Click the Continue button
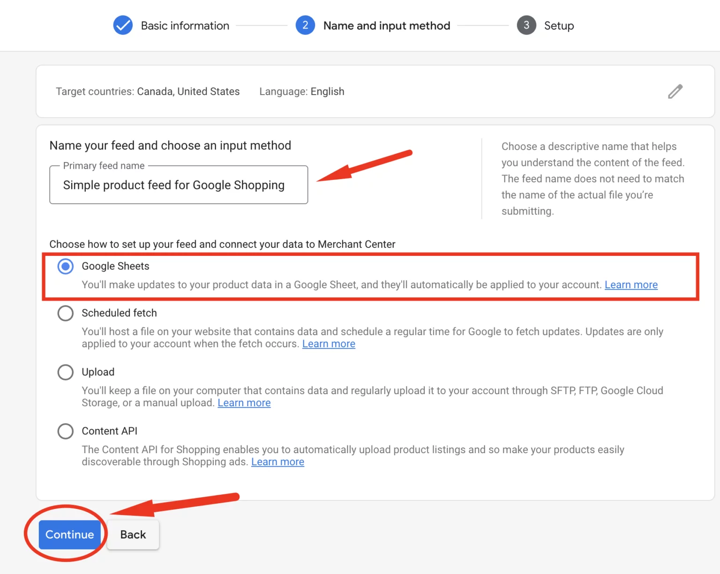Screen dimensions: 720x574 pyautogui.click(x=69, y=534)
